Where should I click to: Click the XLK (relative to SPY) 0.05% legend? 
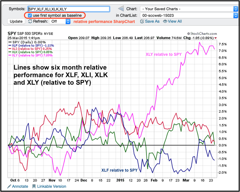pyautogui.click(x=30, y=52)
